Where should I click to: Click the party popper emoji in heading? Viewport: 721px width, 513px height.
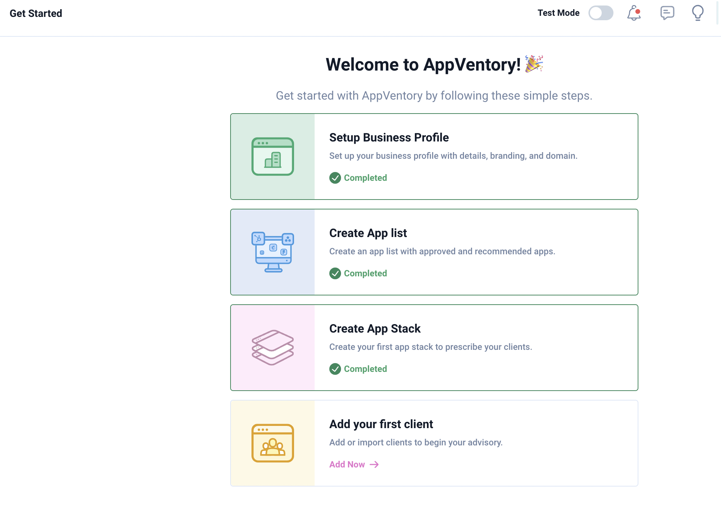point(534,64)
